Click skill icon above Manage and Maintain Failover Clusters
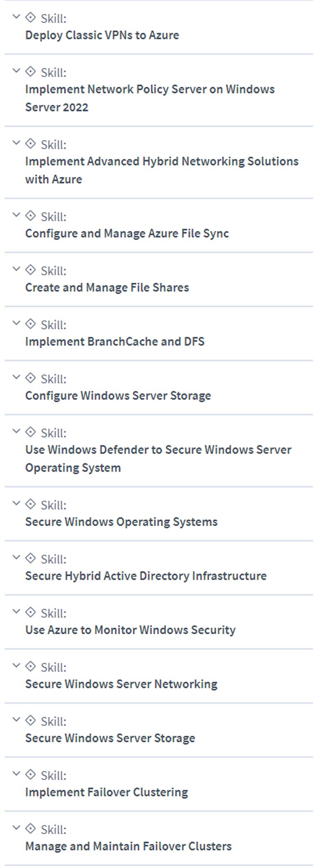The image size is (320, 866). (30, 829)
